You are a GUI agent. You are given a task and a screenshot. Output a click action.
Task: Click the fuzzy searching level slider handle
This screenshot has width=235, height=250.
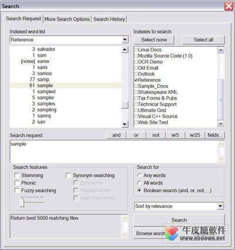click(x=22, y=202)
